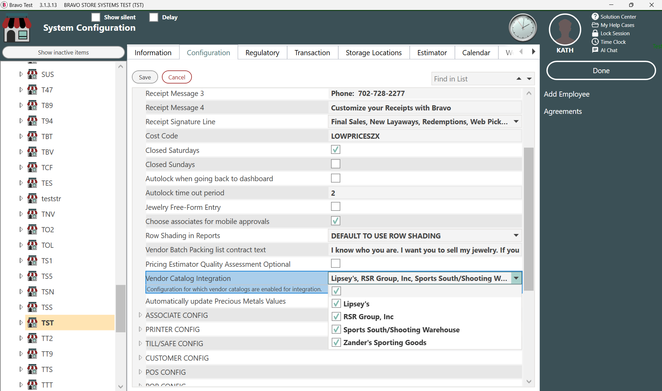
Task: Click the T47 store icon
Action: tap(32, 90)
